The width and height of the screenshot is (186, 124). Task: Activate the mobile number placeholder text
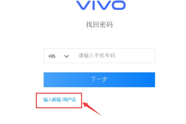[x=97, y=55]
